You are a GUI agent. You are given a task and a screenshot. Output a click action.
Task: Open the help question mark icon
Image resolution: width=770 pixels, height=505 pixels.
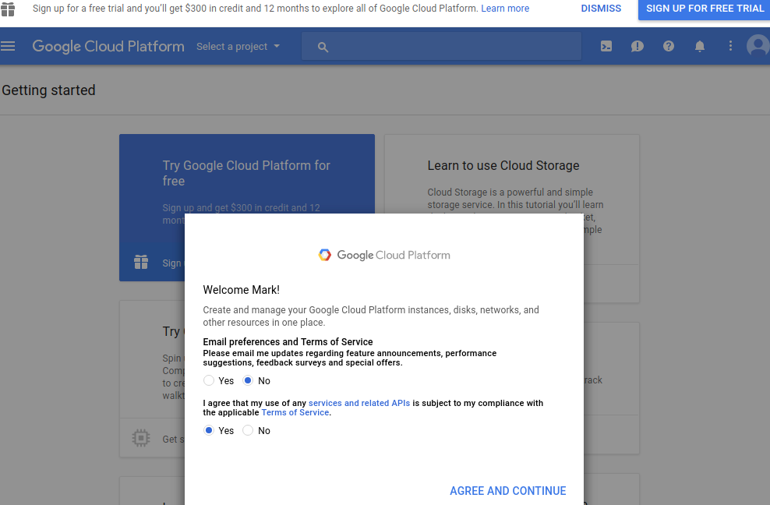(x=669, y=46)
